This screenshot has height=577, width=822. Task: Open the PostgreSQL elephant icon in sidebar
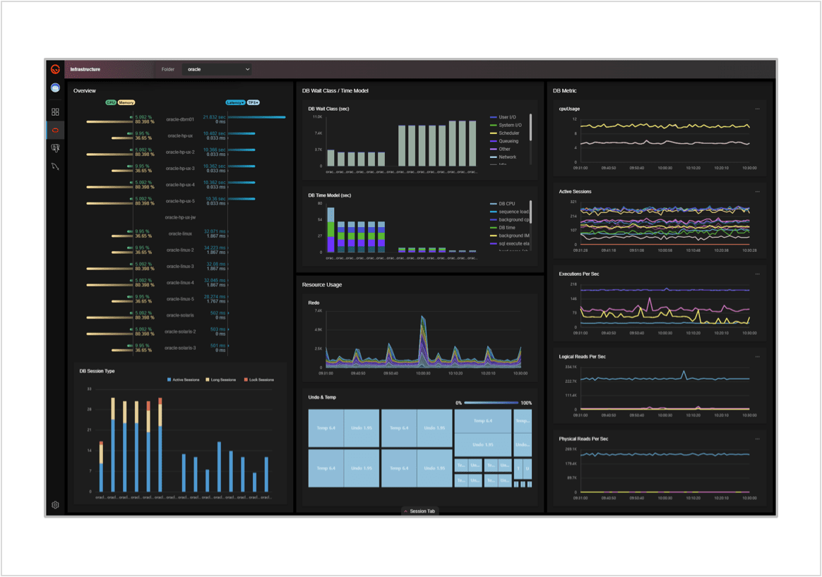pyautogui.click(x=55, y=148)
